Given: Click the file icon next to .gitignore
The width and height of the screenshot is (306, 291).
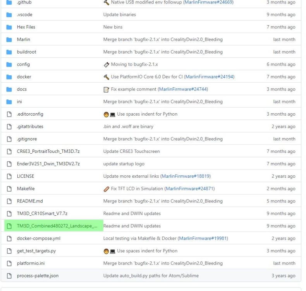Looking at the screenshot, I should click(x=9, y=139).
